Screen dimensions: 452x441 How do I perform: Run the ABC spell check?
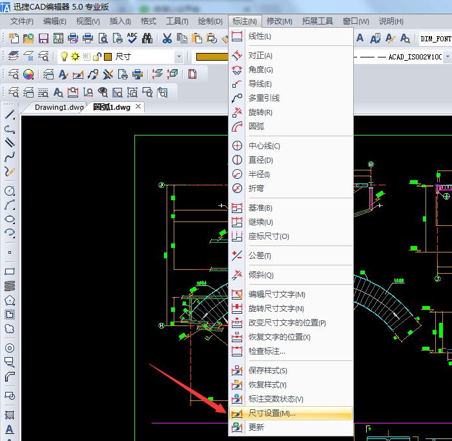pyautogui.click(x=132, y=38)
